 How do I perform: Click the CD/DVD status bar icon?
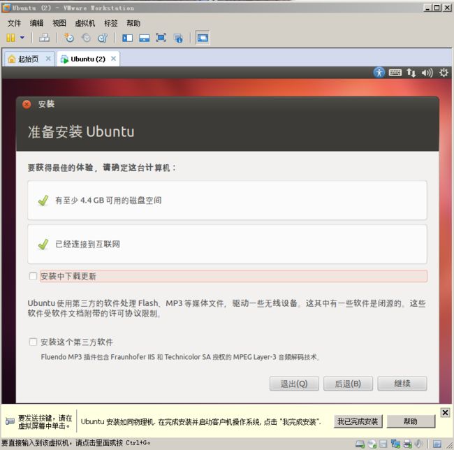tap(372, 444)
